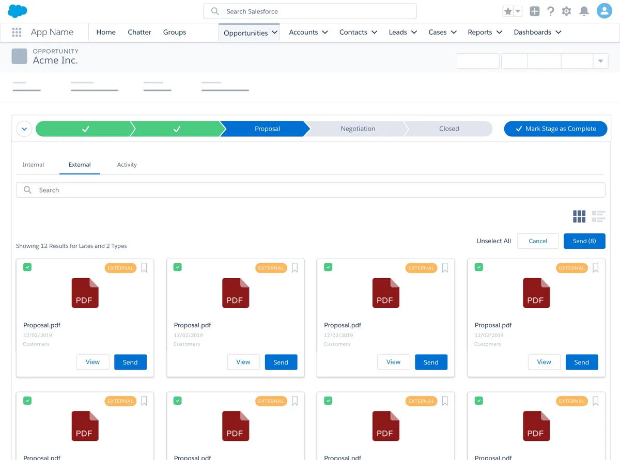
Task: Click the PDF file icon on the fourth top-row card
Action: [536, 293]
